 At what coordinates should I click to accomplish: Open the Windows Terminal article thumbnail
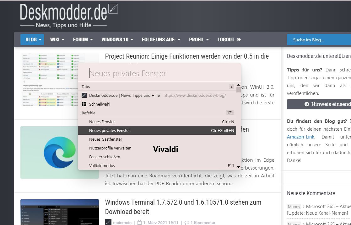(x=60, y=212)
